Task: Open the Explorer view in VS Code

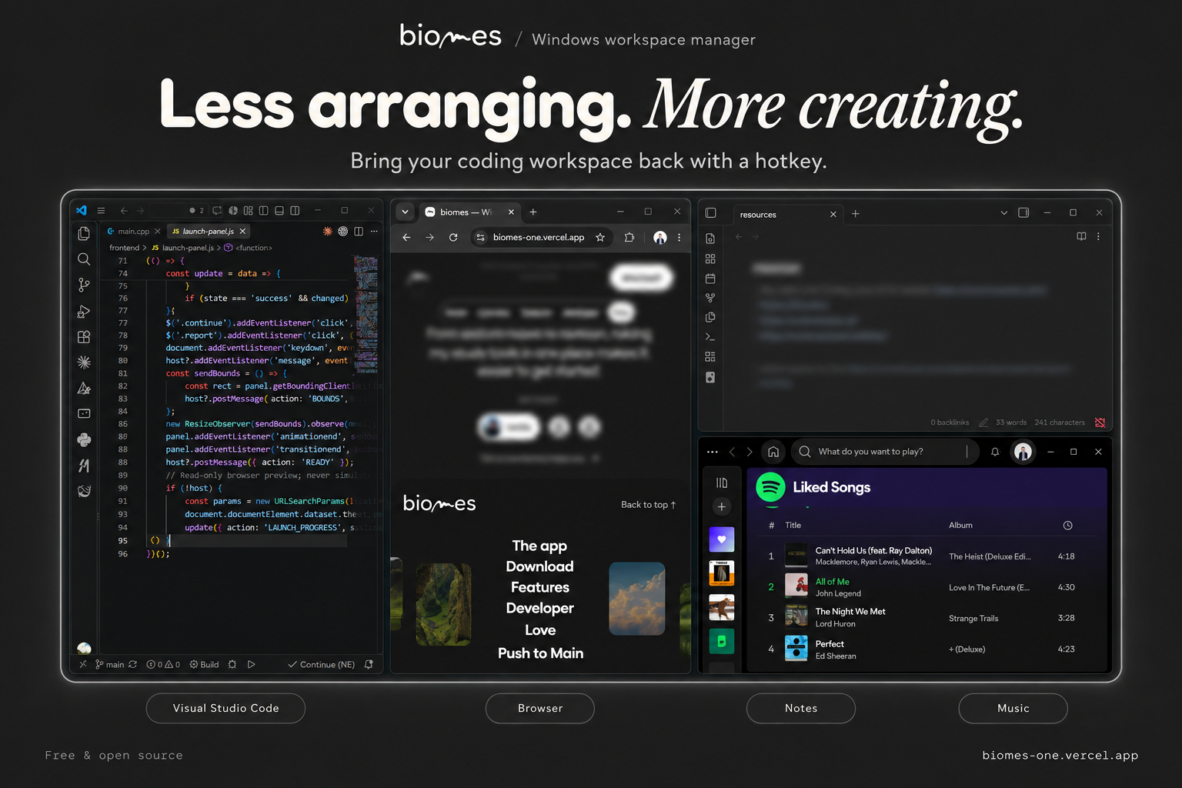Action: (x=84, y=233)
